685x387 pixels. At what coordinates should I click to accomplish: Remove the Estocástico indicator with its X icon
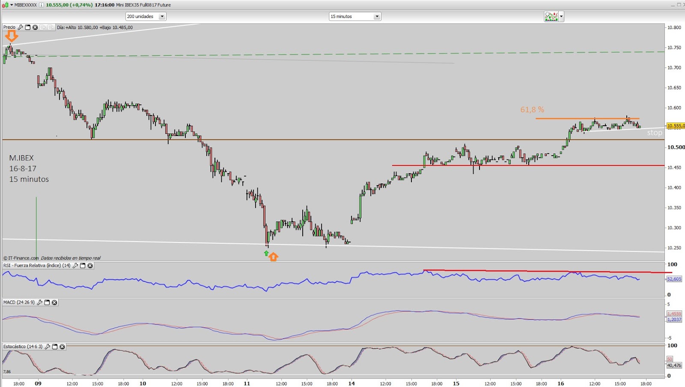pyautogui.click(x=62, y=346)
